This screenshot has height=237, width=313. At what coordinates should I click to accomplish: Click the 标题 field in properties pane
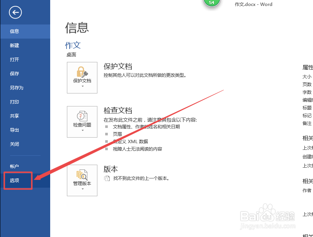[x=307, y=108]
